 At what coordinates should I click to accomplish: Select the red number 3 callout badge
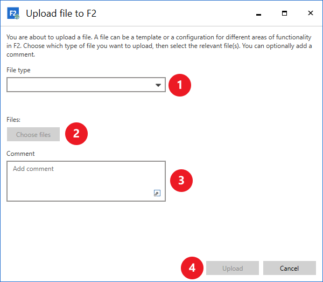181,181
